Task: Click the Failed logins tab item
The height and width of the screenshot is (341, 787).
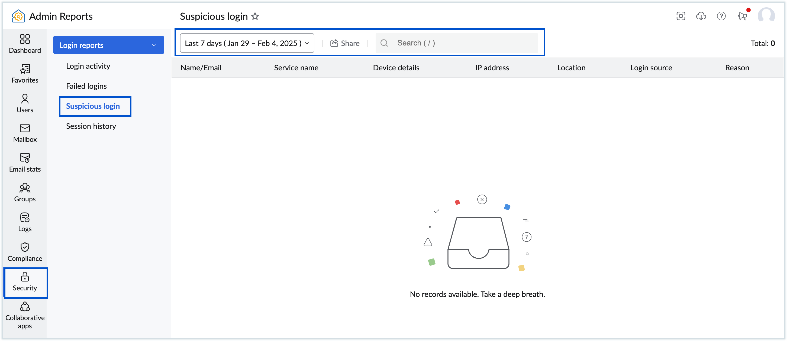Action: 87,85
